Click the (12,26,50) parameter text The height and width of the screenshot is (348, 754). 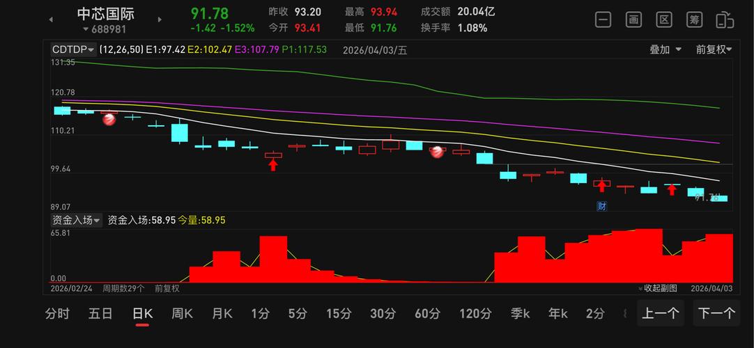pos(121,49)
